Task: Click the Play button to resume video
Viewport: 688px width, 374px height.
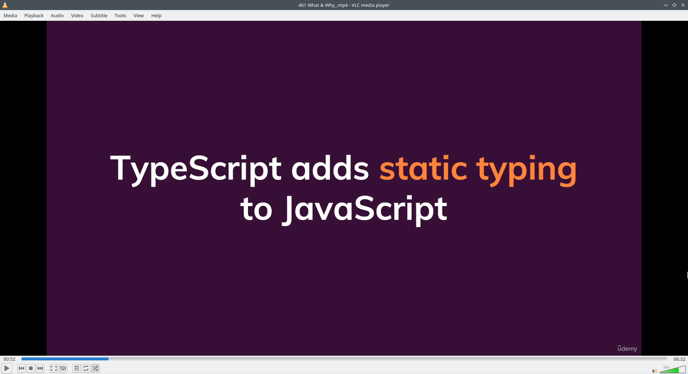Action: pos(7,368)
